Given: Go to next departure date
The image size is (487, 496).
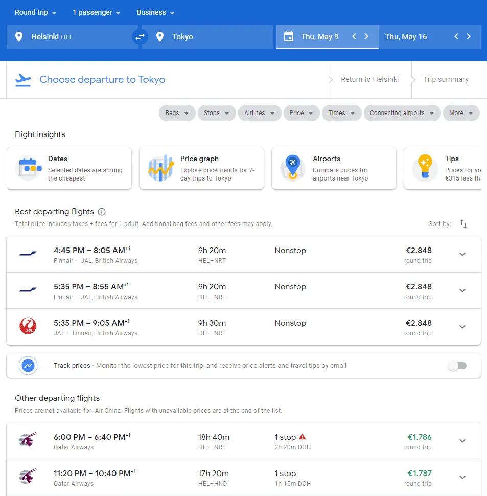Looking at the screenshot, I should (x=366, y=37).
